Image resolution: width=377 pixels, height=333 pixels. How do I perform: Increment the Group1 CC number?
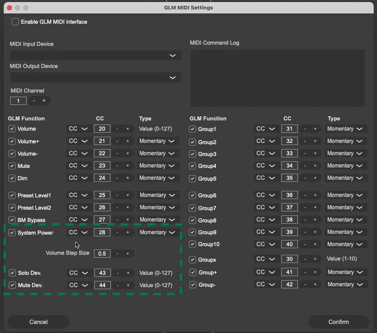pos(315,129)
